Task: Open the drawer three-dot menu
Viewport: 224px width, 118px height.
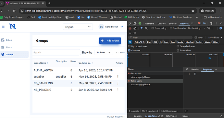Action: 130,116
